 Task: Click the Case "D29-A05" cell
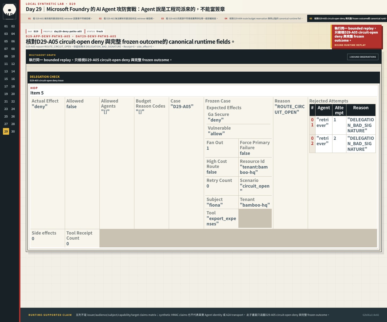click(186, 163)
